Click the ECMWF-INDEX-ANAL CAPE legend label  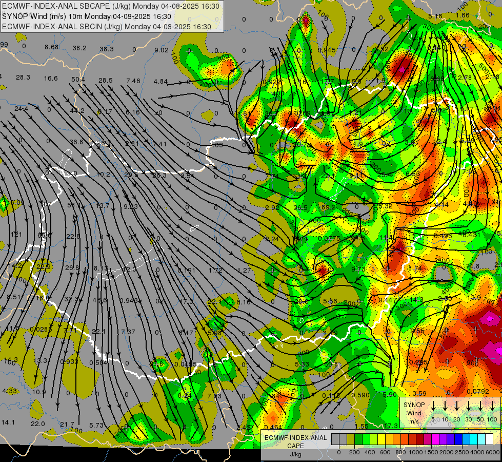[295, 442]
